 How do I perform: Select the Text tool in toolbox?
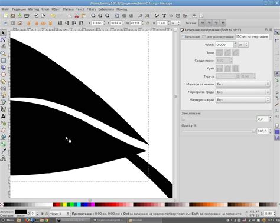tap(3, 117)
